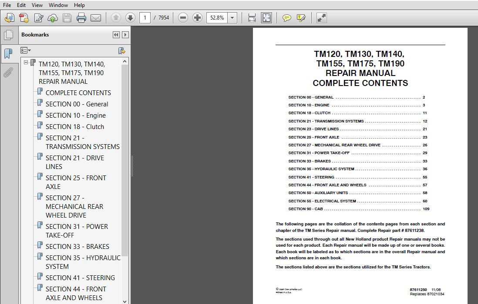Click bookmarks scrollbar up arrow
Screen dimensions: 478x304
point(125,61)
